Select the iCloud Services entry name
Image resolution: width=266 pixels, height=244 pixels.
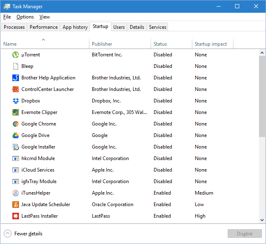(38, 170)
